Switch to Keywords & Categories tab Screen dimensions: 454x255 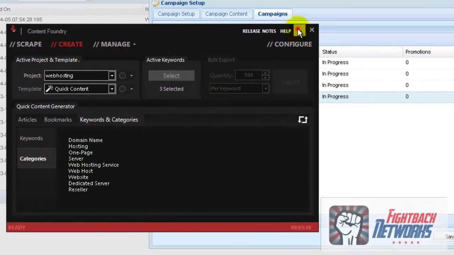click(109, 120)
